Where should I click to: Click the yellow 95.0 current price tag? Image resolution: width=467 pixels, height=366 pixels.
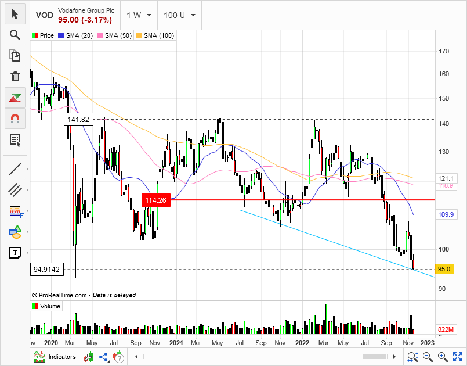[444, 269]
